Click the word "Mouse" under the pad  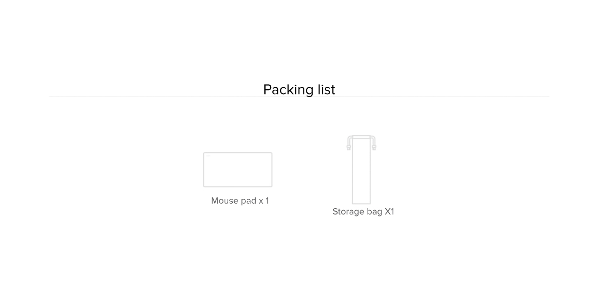[224, 201]
